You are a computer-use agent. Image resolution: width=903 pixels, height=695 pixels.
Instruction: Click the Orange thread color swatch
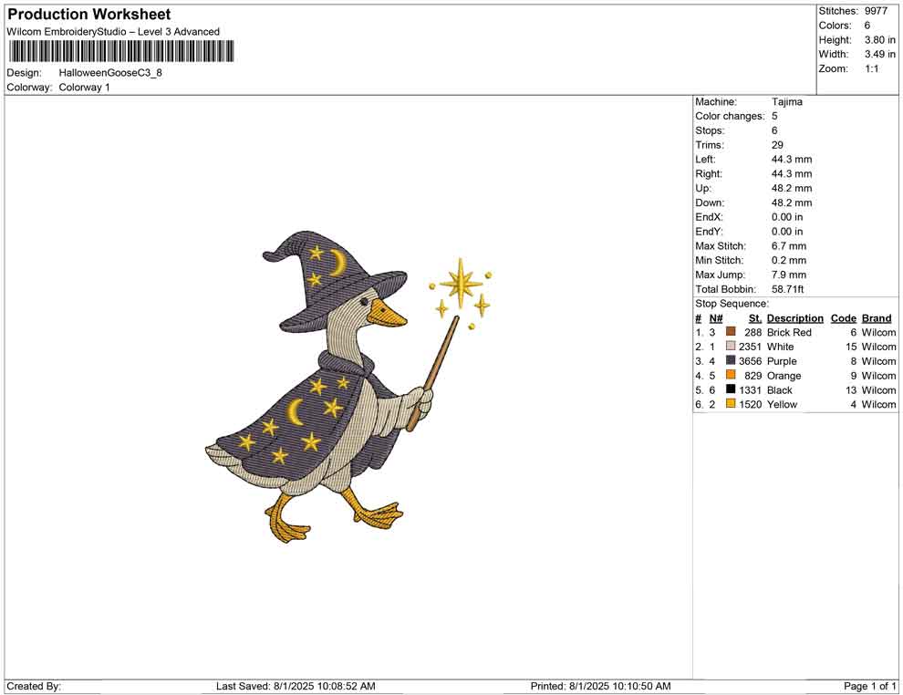tap(731, 375)
